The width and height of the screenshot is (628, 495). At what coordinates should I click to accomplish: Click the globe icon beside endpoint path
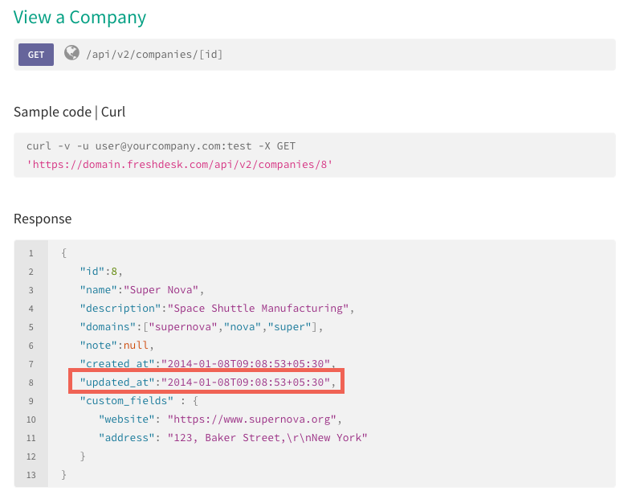(x=71, y=53)
